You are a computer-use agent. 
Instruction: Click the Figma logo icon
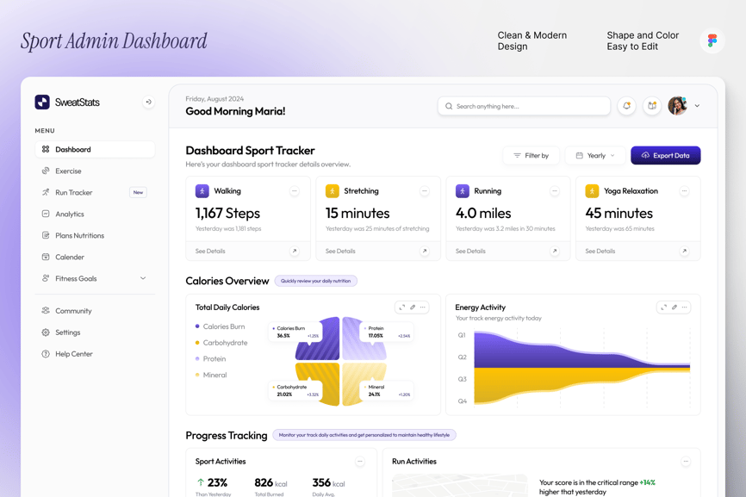[712, 40]
